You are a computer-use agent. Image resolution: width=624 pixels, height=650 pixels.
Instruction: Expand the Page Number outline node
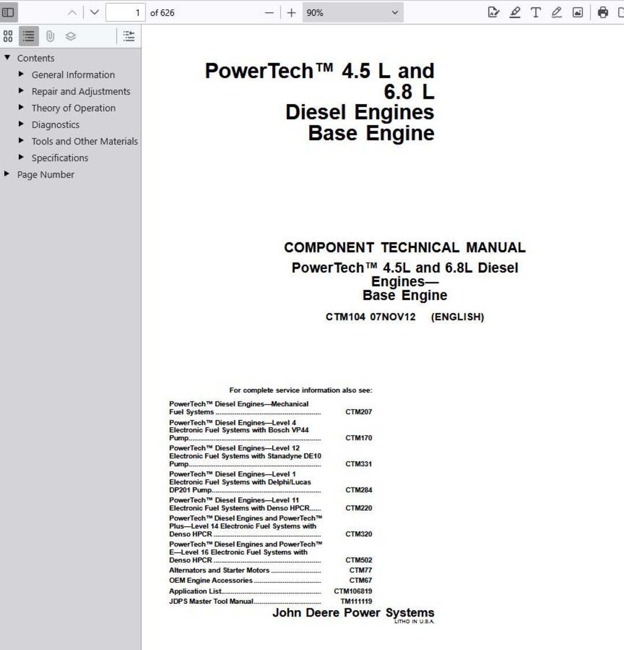pos(7,173)
